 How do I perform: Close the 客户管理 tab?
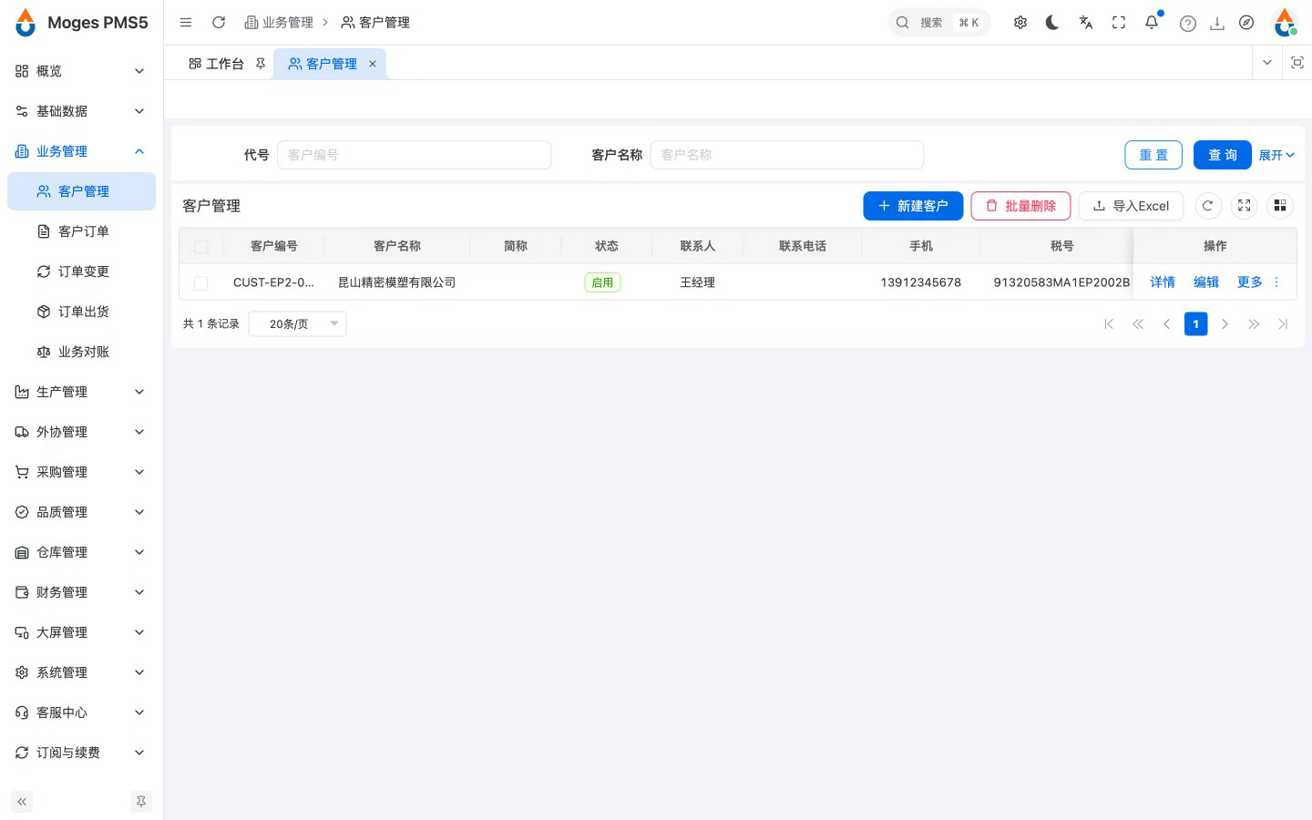pos(373,64)
